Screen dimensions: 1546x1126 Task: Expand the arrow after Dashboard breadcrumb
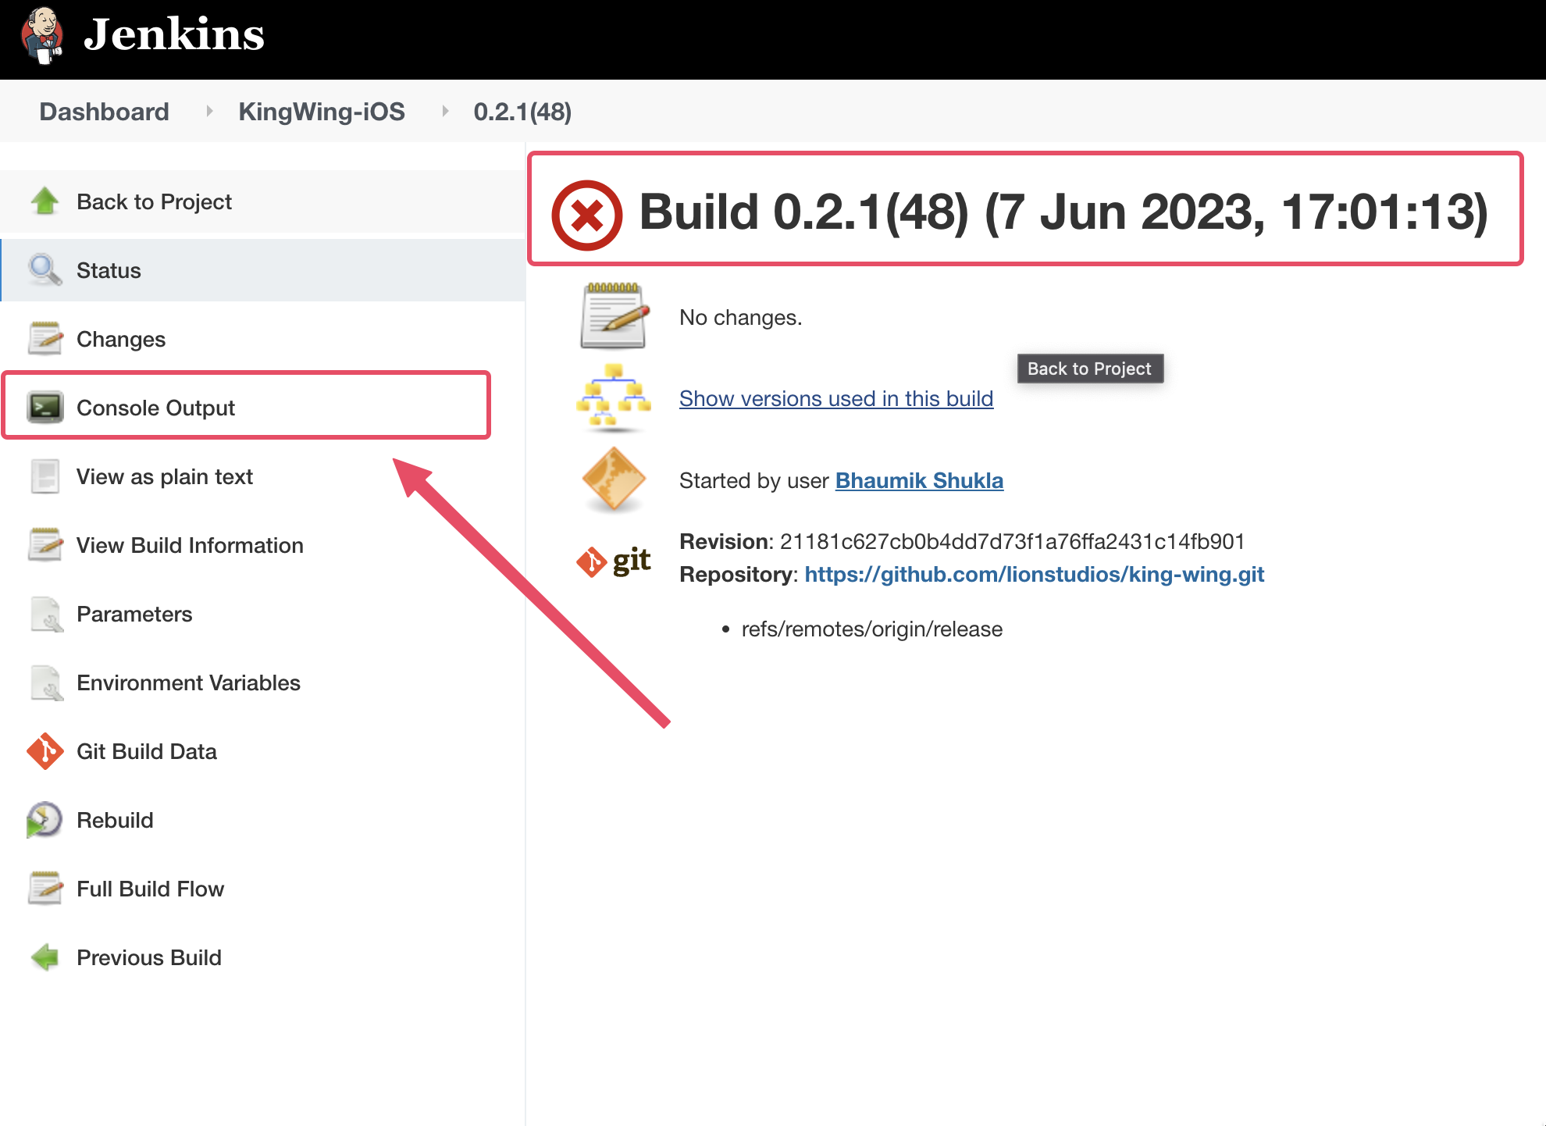(x=209, y=111)
